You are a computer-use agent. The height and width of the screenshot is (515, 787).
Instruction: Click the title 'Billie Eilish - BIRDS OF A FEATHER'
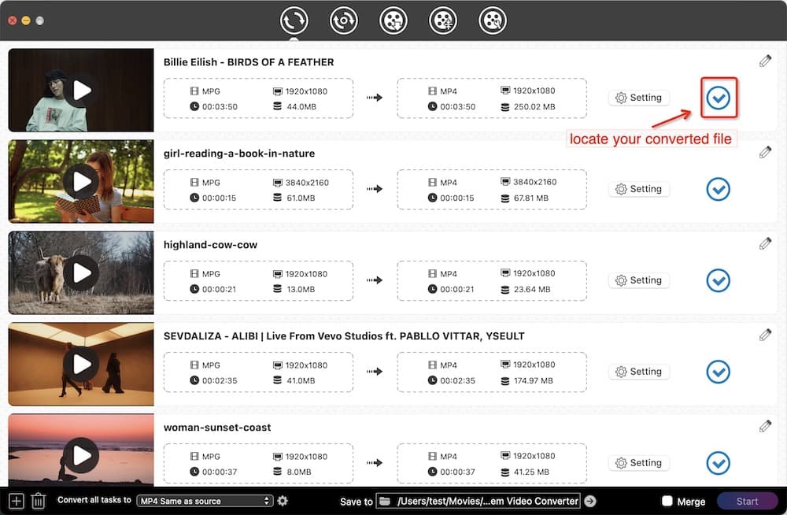(249, 61)
